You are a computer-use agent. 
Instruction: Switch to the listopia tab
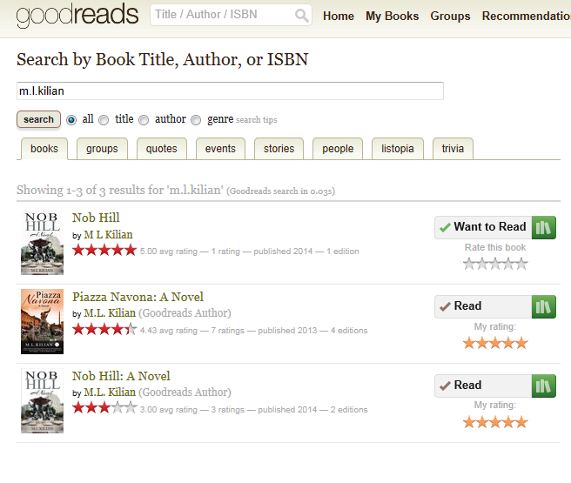pyautogui.click(x=397, y=149)
